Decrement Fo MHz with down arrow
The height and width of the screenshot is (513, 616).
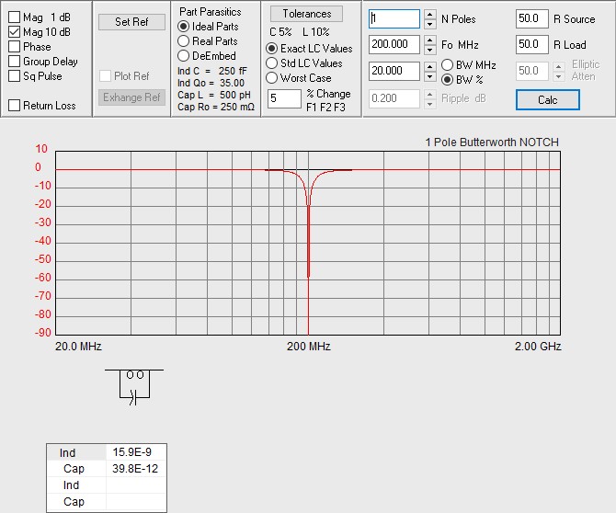click(430, 50)
